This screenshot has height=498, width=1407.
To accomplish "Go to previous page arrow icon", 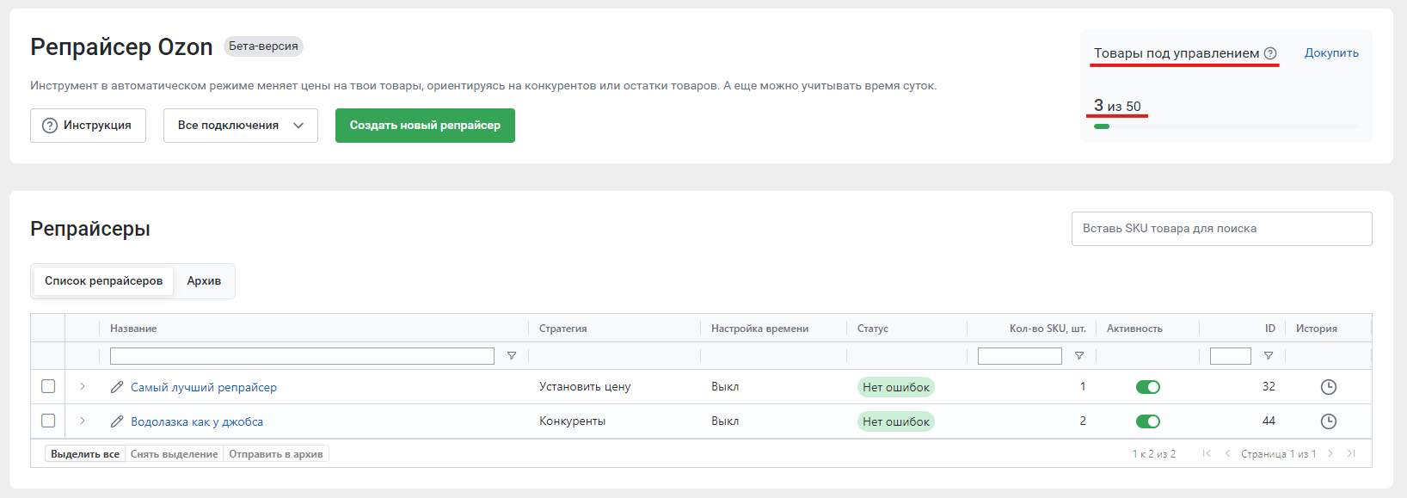I will click(x=1227, y=453).
